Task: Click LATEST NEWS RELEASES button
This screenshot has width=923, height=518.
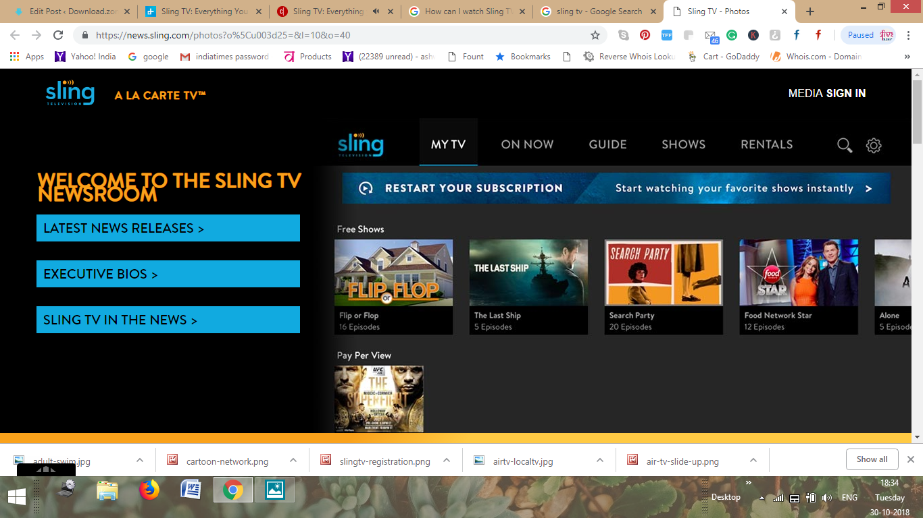Action: click(168, 228)
